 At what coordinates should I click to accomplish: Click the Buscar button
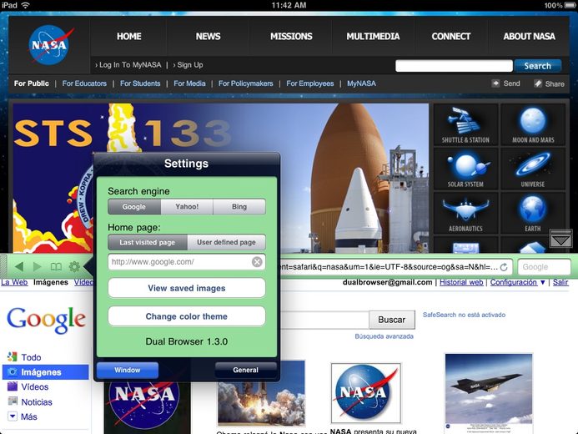pyautogui.click(x=391, y=320)
